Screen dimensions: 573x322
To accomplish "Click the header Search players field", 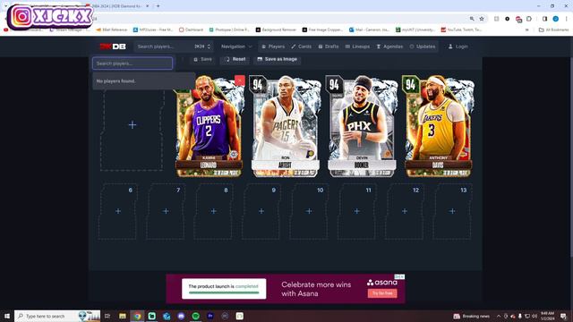I will (163, 47).
